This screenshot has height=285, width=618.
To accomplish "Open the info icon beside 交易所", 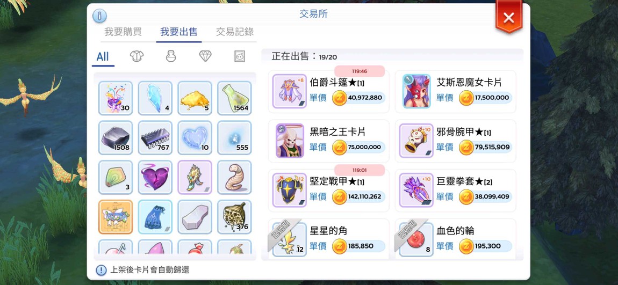I will click(x=99, y=16).
